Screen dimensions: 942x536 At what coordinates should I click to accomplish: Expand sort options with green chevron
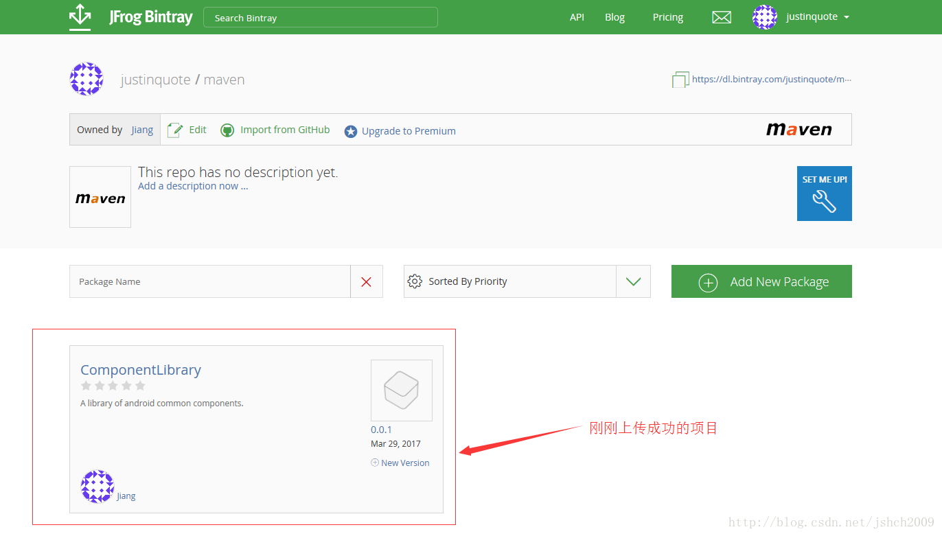(x=633, y=281)
